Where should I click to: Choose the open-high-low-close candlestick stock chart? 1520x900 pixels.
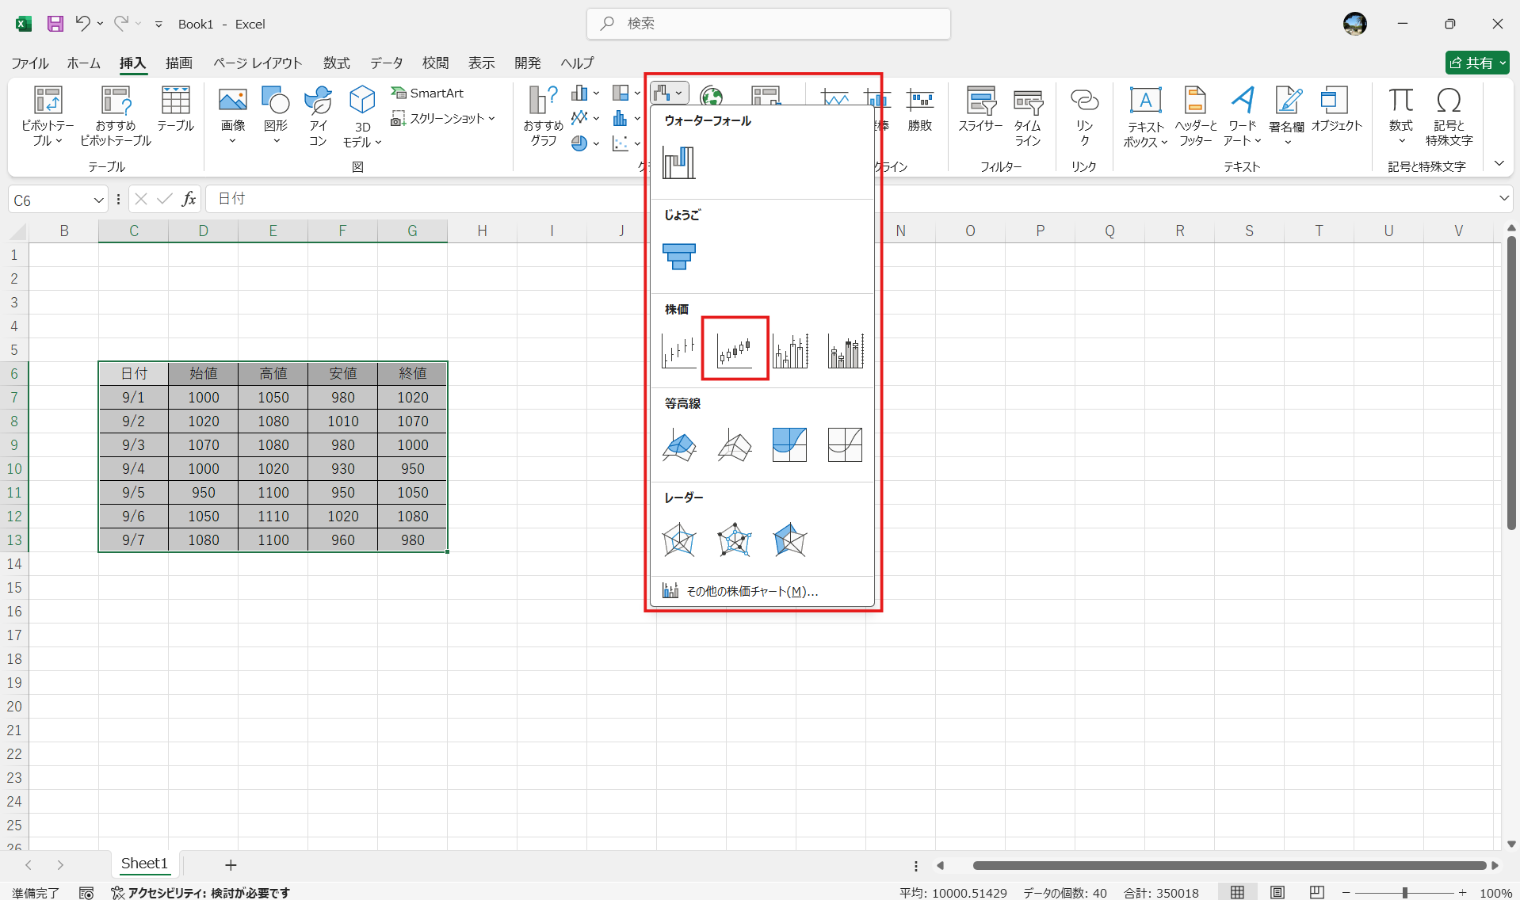[x=735, y=349]
